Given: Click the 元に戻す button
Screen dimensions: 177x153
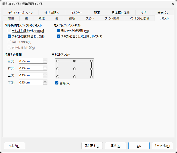Looking at the screenshot, I should [x=92, y=146].
